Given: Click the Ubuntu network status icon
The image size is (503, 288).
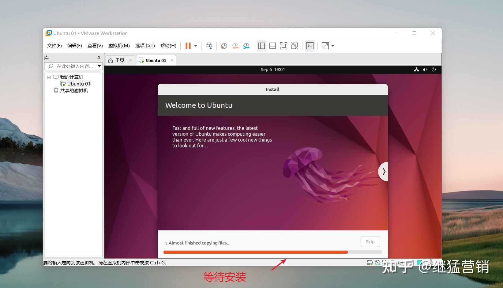Looking at the screenshot, I should [416, 70].
